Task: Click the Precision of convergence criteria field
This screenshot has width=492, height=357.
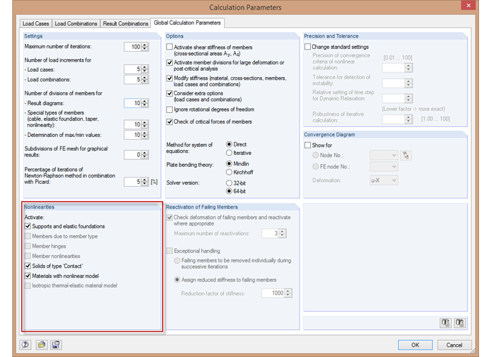Action: click(394, 67)
